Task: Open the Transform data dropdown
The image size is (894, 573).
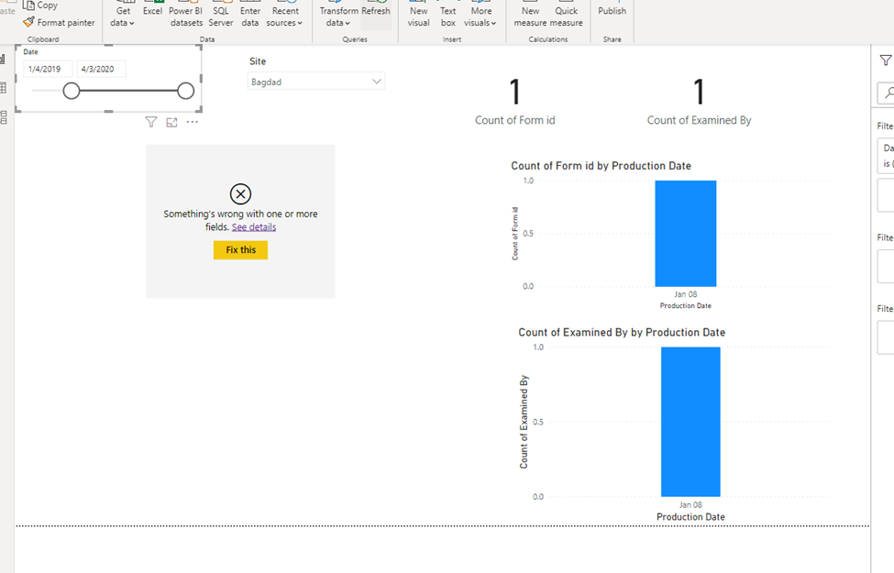Action: click(338, 16)
